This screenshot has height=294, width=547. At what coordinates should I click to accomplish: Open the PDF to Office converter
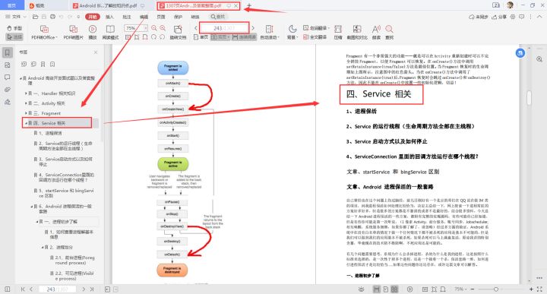point(44,33)
